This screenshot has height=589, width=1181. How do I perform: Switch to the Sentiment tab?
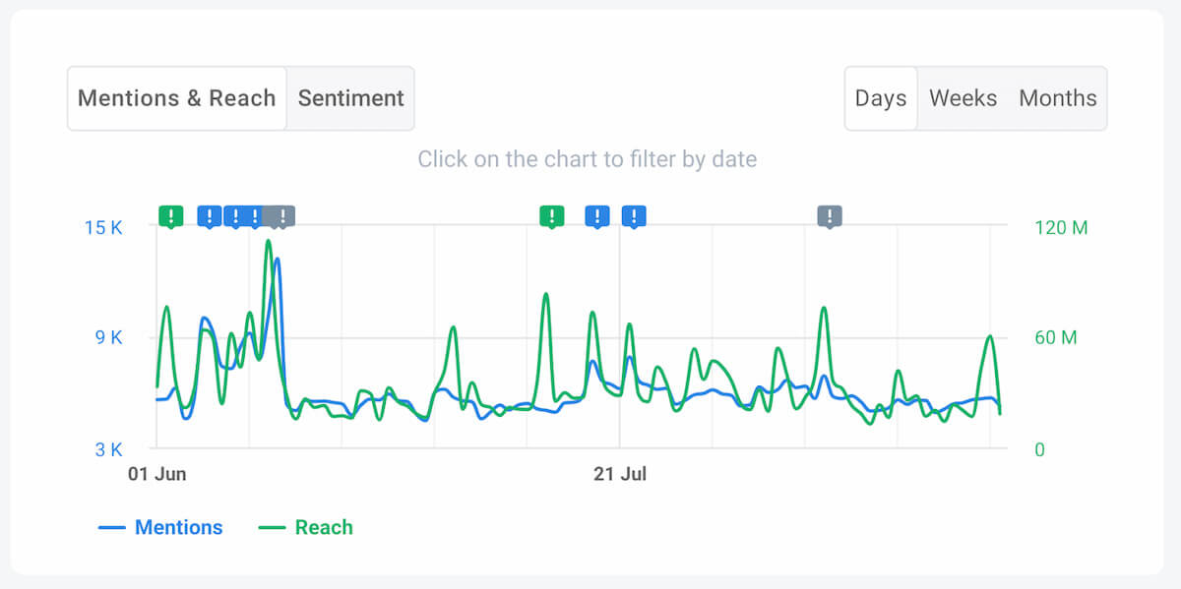(351, 98)
